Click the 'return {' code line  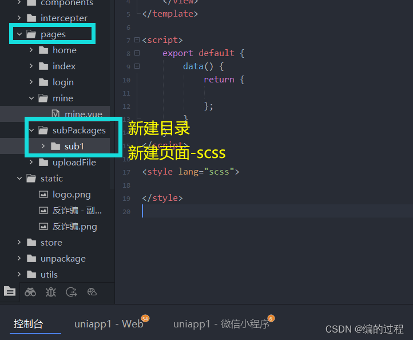tap(224, 80)
